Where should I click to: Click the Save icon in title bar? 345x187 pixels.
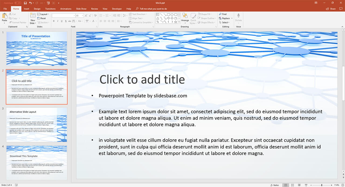[x=25, y=3]
